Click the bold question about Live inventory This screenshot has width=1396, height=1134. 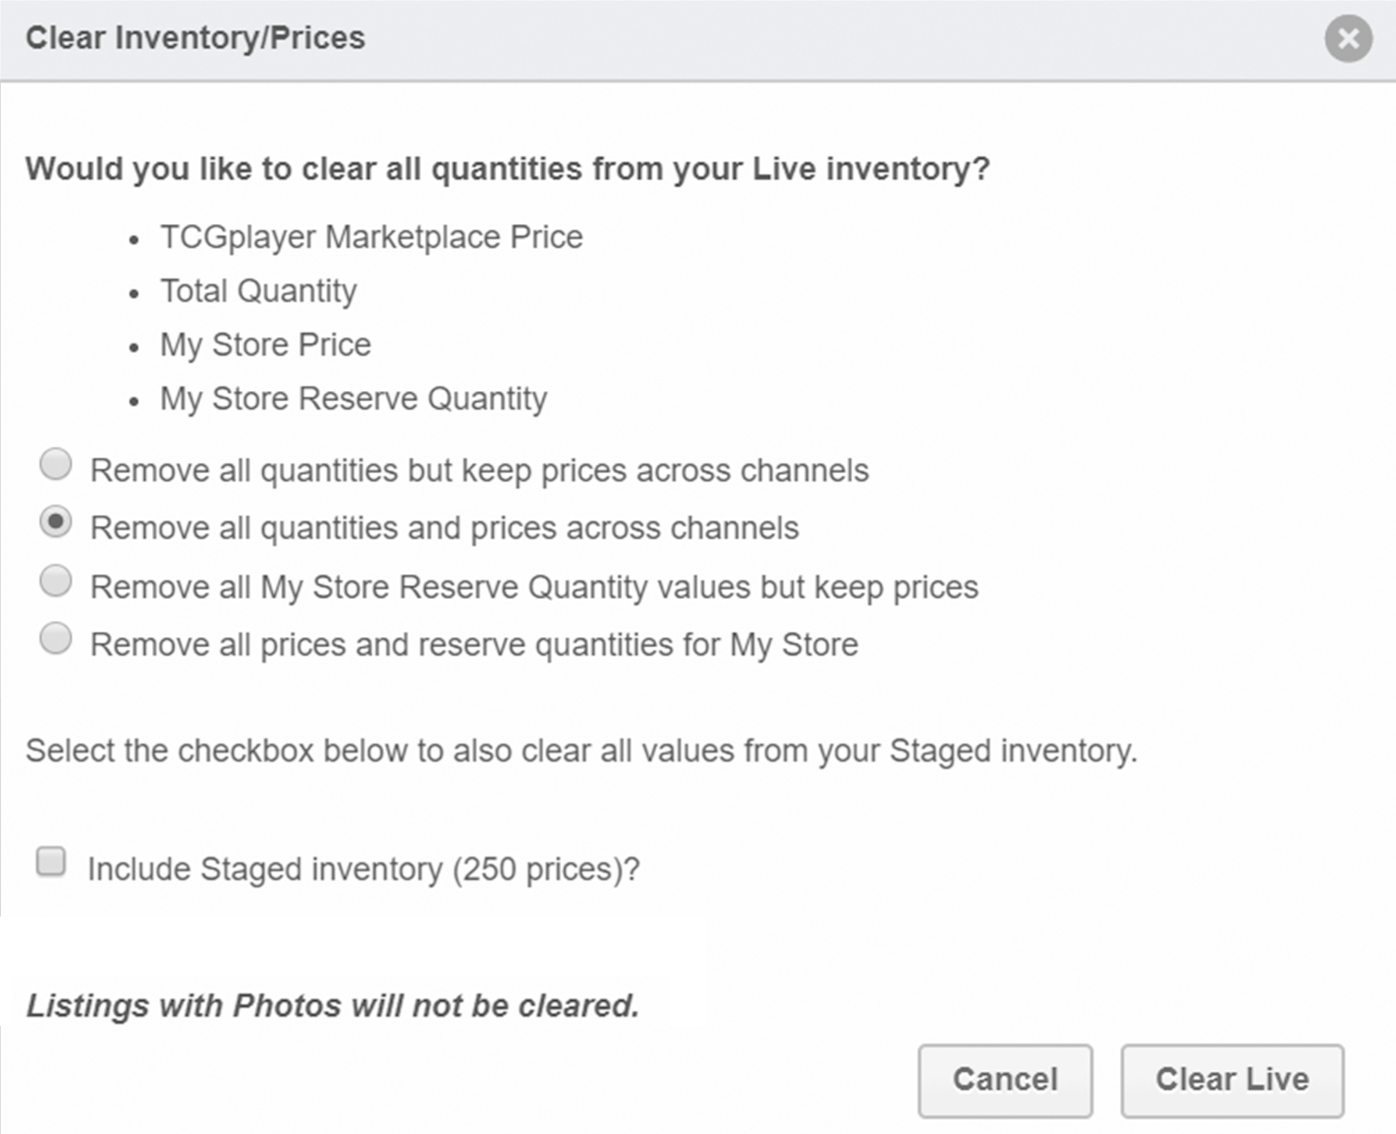click(508, 169)
